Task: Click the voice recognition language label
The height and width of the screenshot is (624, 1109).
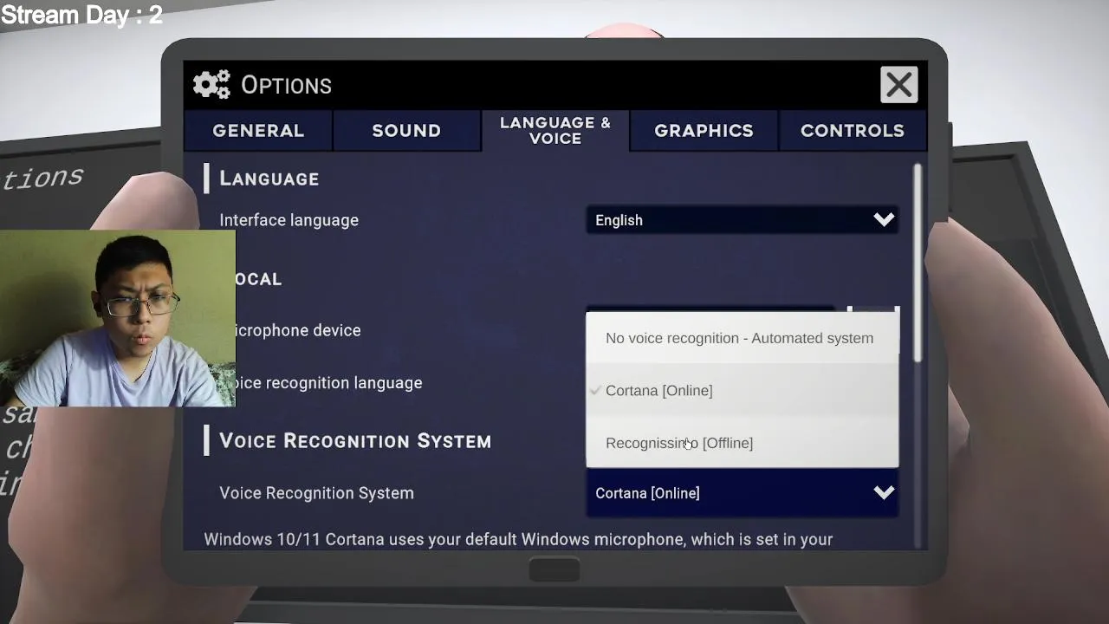Action: (329, 383)
